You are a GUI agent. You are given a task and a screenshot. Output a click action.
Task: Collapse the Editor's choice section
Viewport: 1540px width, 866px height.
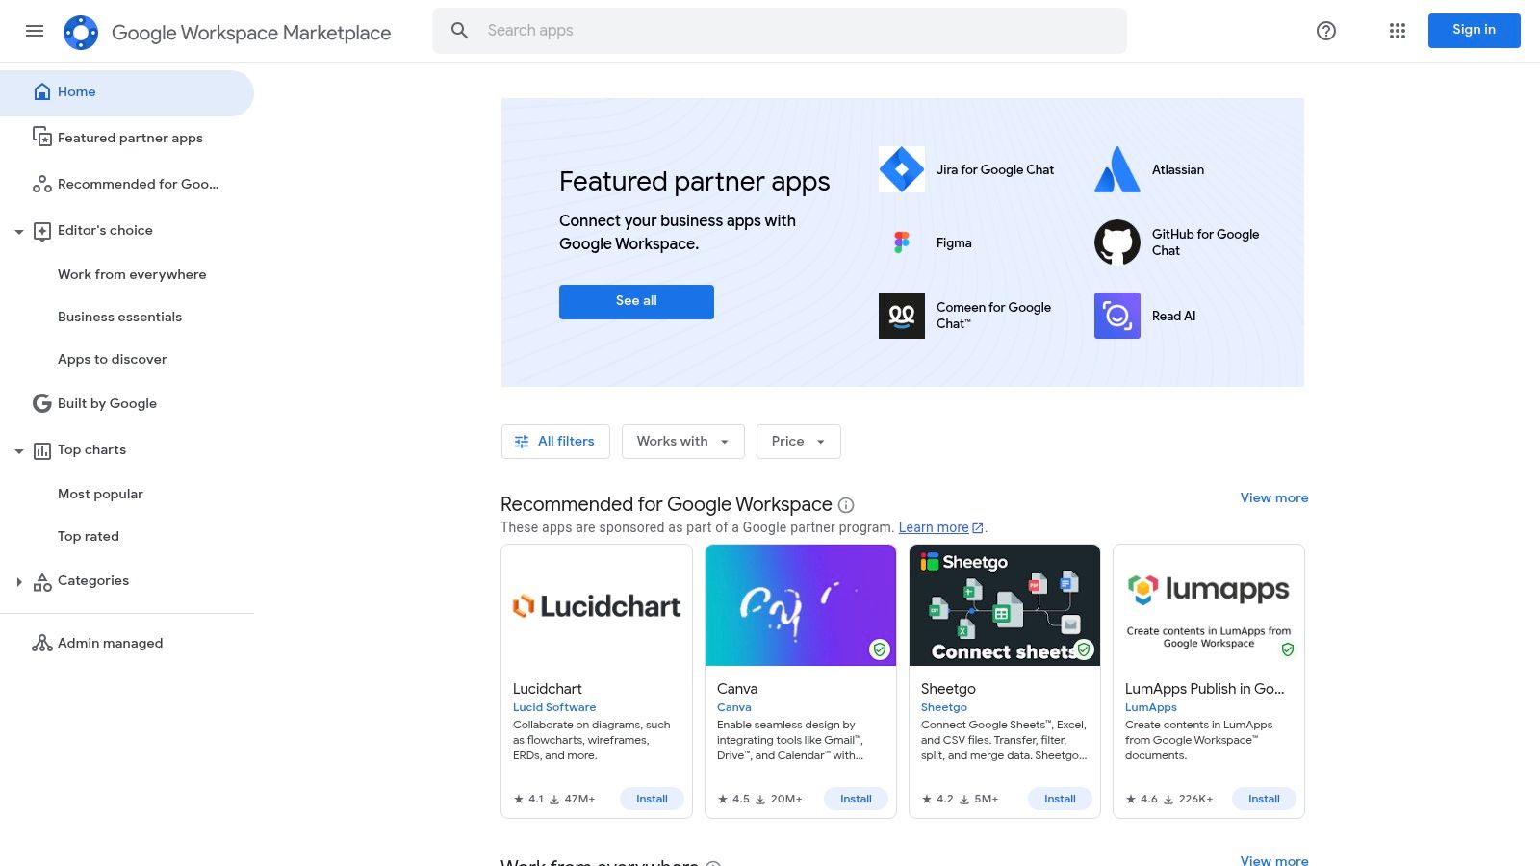[19, 231]
